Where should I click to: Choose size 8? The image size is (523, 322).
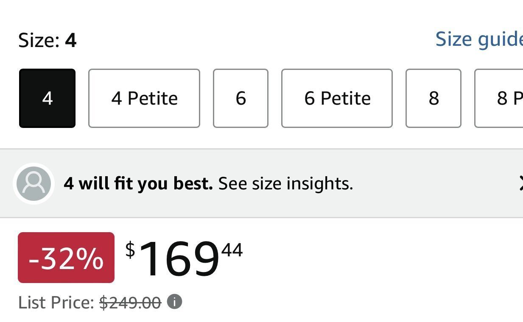(x=433, y=98)
